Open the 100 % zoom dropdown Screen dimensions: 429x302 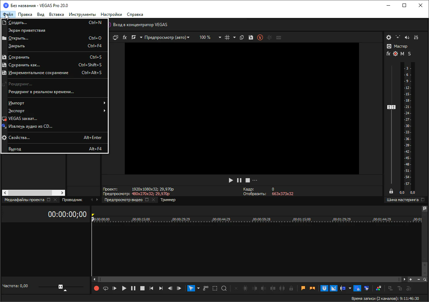(x=219, y=37)
